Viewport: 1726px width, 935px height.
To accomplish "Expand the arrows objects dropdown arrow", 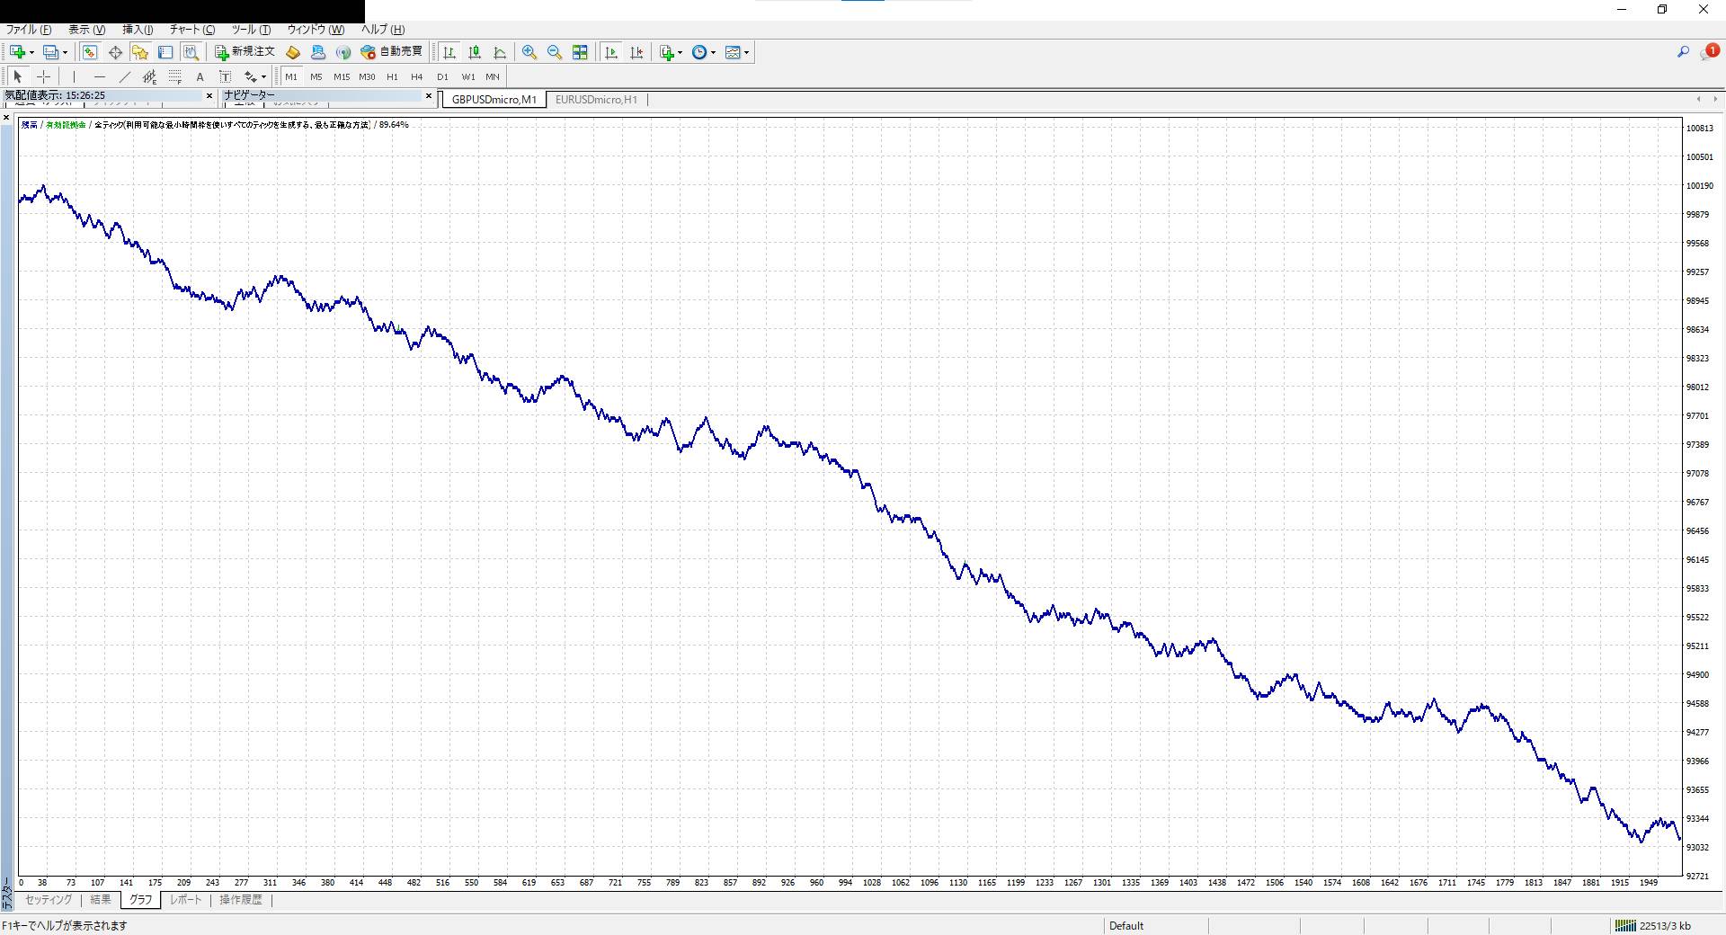I will [263, 76].
